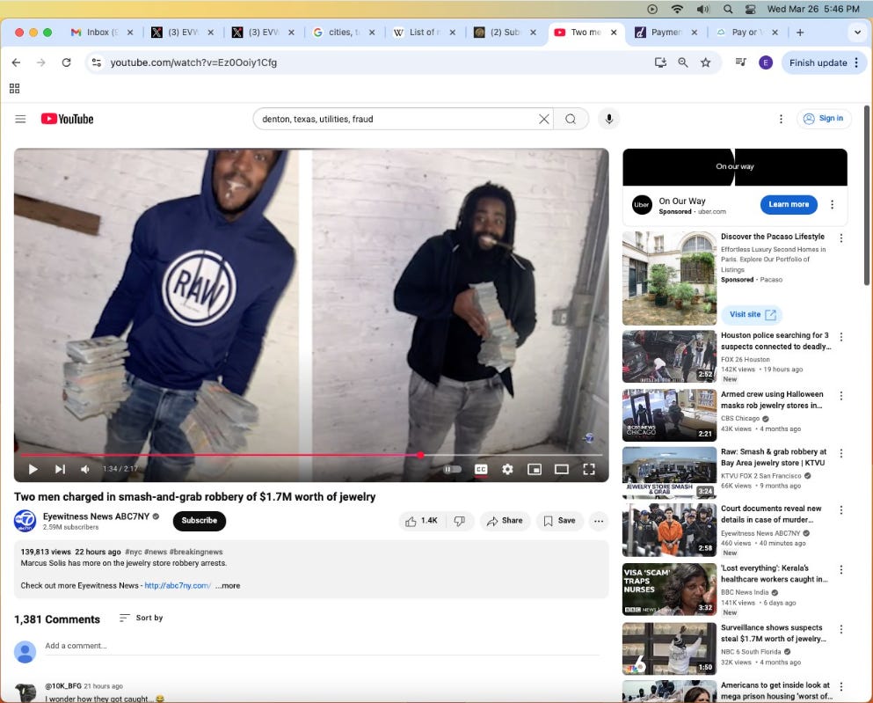The height and width of the screenshot is (703, 873).
Task: Open abc7ny.com link in description
Action: [178, 585]
